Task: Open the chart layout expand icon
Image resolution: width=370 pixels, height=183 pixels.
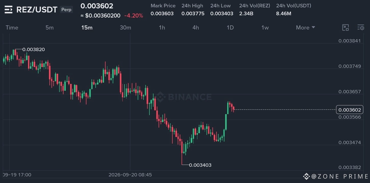Action: tap(346, 28)
